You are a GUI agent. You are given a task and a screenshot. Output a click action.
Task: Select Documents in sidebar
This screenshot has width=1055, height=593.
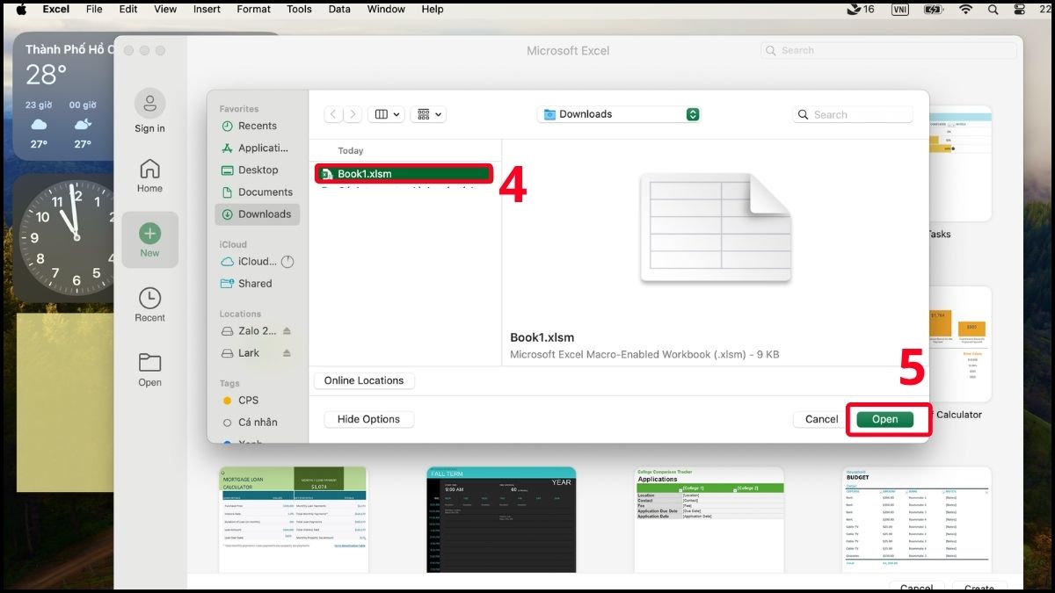pyautogui.click(x=257, y=192)
